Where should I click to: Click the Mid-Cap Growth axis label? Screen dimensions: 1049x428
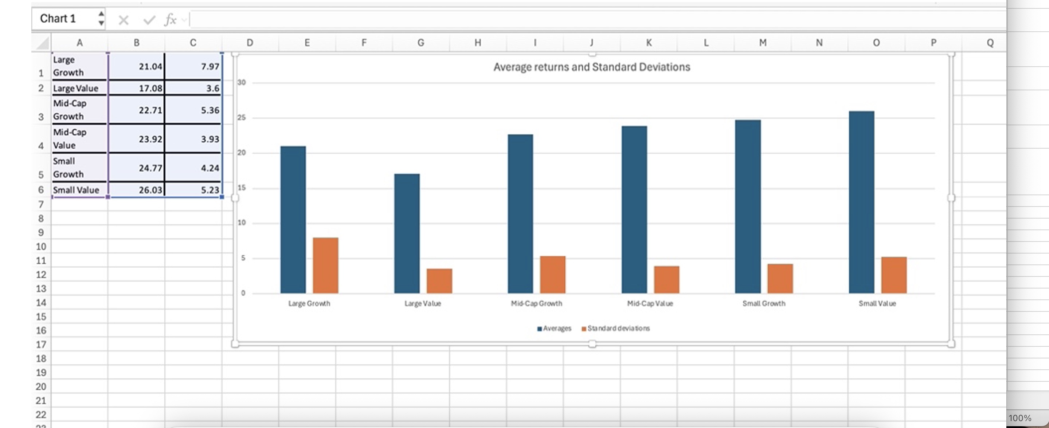coord(536,303)
